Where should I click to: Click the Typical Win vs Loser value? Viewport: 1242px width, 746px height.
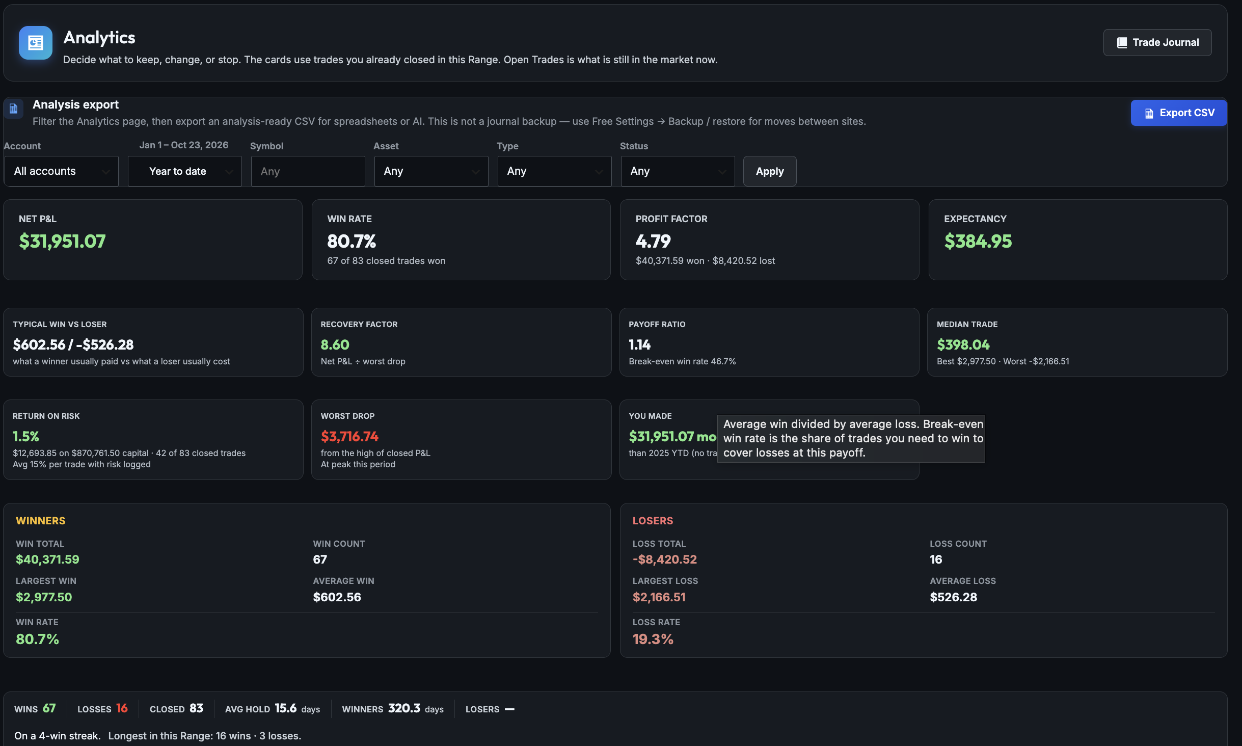point(73,344)
